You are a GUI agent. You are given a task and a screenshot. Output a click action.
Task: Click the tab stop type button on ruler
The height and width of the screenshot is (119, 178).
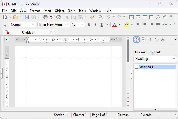7,39
